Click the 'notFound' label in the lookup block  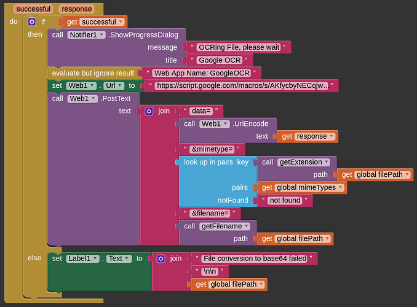pos(232,200)
